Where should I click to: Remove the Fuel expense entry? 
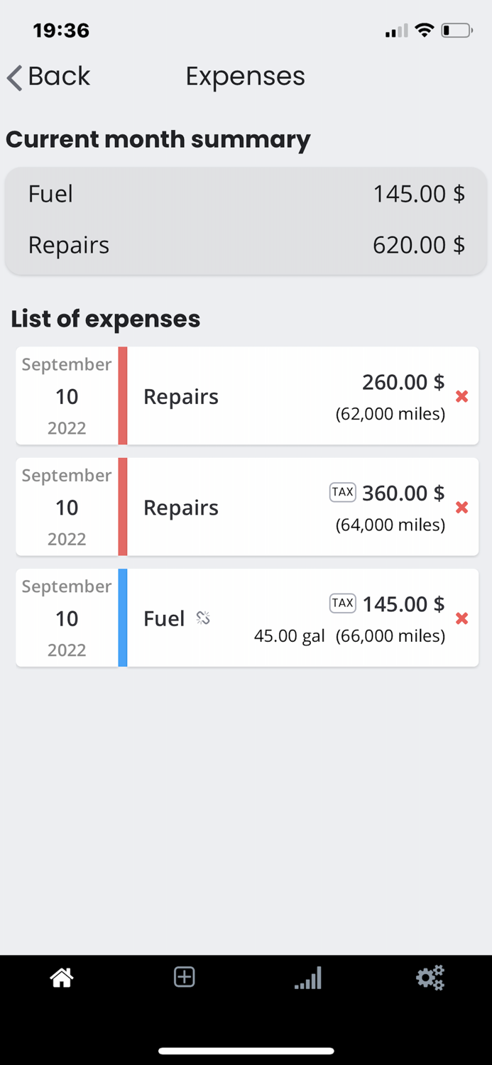click(461, 618)
